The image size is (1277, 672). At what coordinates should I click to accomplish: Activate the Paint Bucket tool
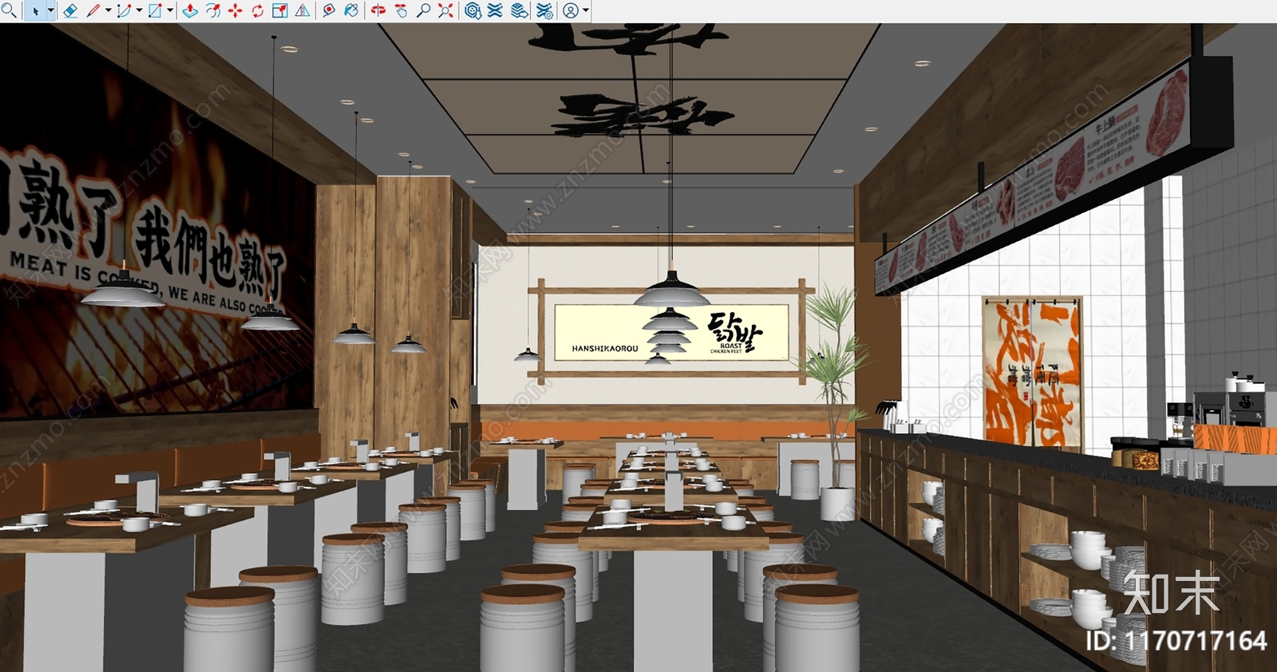pos(350,10)
